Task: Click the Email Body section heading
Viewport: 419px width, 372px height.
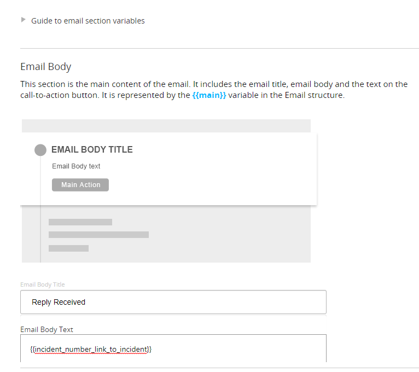Action: tap(46, 67)
